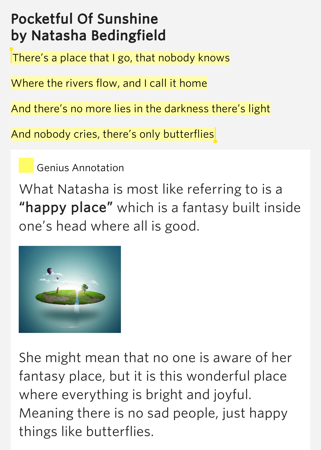The image size is (321, 450).
Task: Open the "by Natasha Bedingfield" artist line
Action: (88, 36)
